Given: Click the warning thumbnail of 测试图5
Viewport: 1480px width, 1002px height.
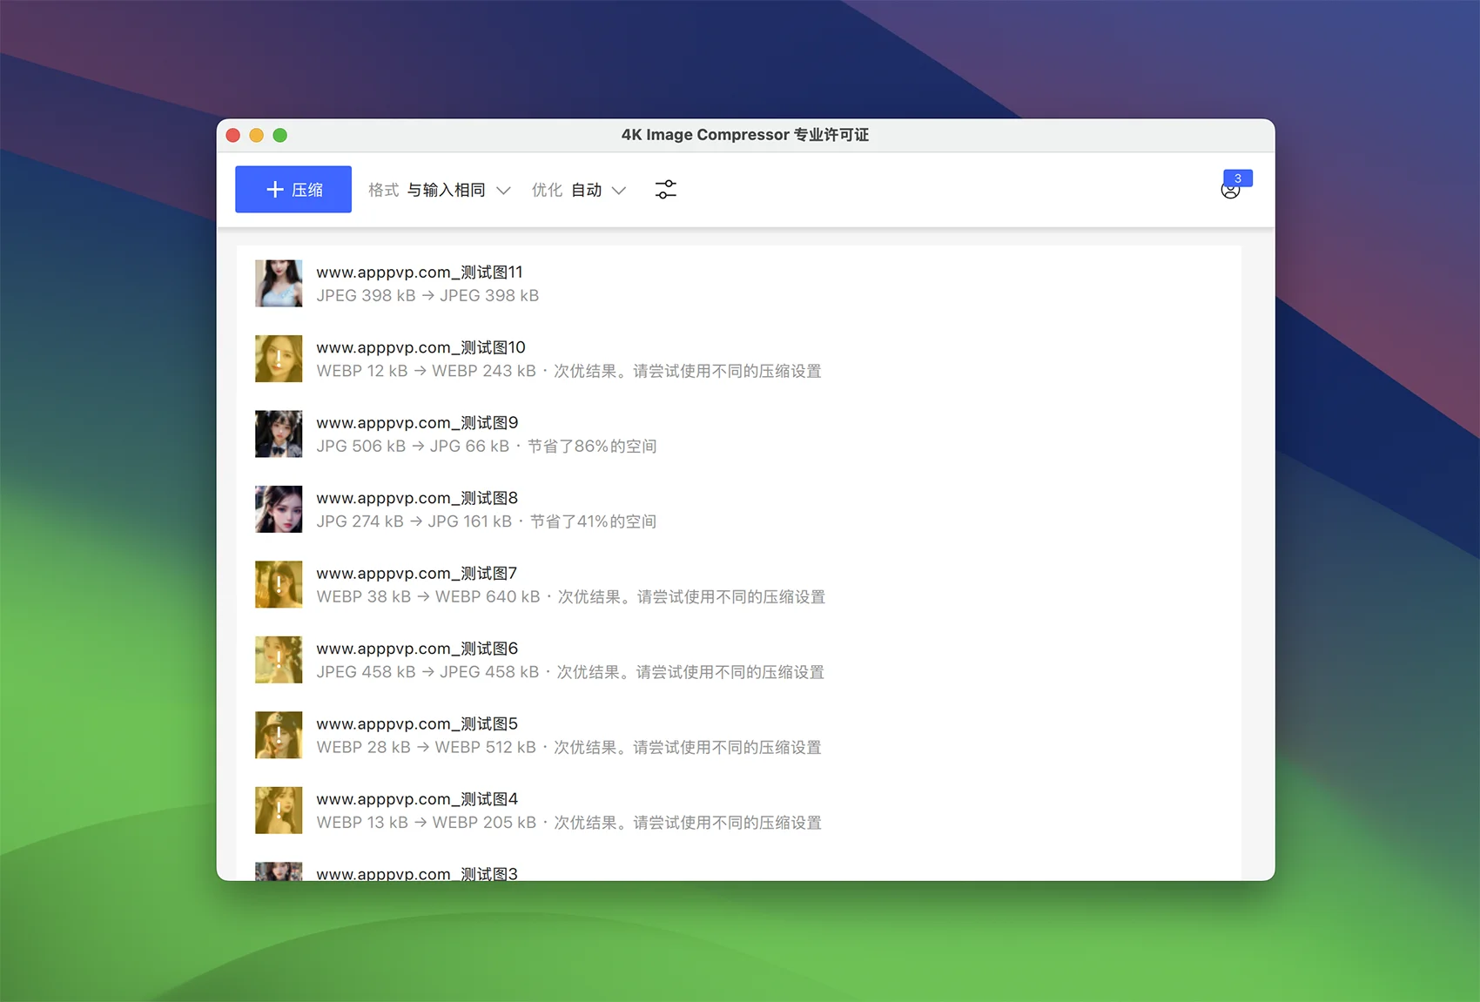Looking at the screenshot, I should (x=279, y=735).
